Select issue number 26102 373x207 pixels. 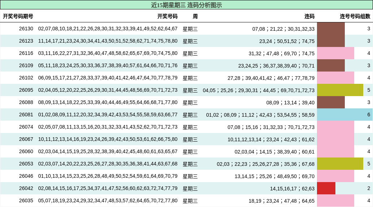click(26, 78)
